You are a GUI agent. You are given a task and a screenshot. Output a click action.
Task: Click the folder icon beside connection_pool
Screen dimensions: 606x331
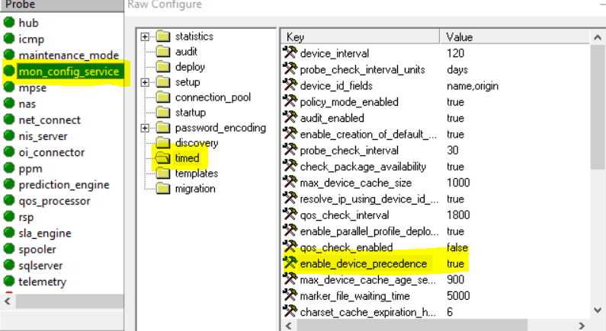(x=162, y=97)
